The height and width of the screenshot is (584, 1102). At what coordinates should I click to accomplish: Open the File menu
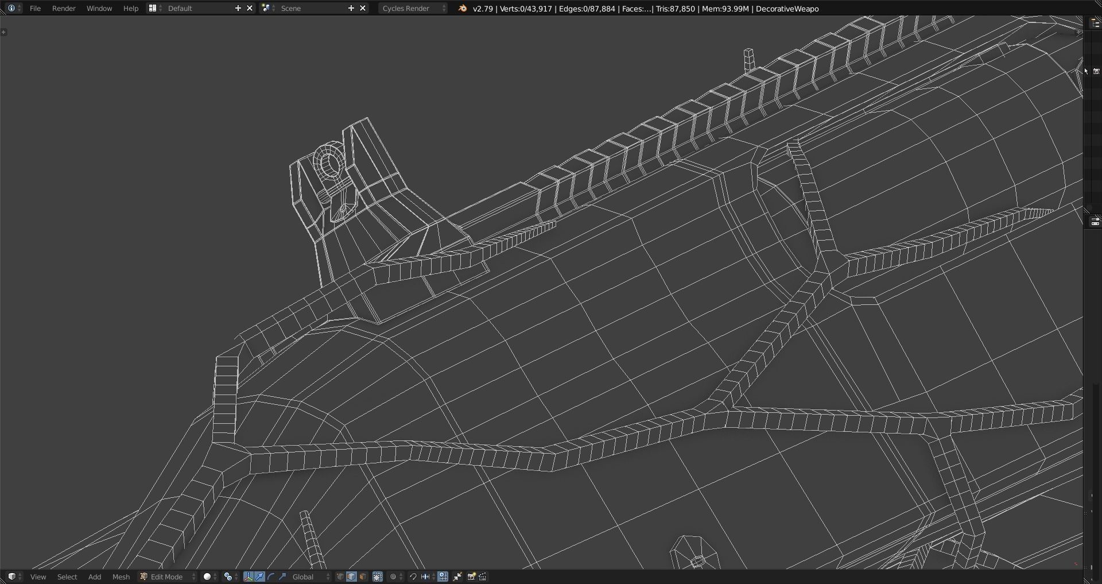[x=35, y=8]
